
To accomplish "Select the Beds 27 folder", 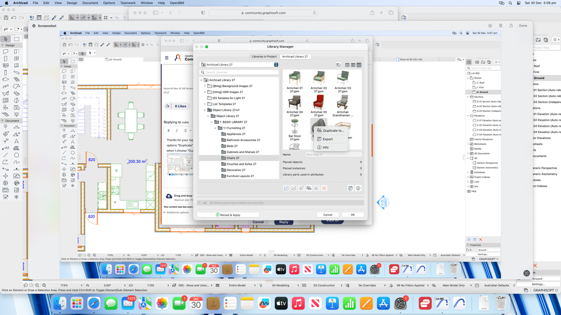I will (232, 146).
